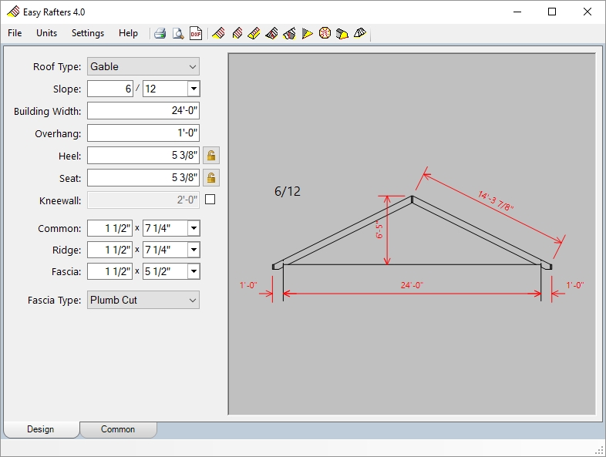This screenshot has height=457, width=606.
Task: Expand the Common depth dropdown showing 7 1/4"
Action: (x=193, y=228)
